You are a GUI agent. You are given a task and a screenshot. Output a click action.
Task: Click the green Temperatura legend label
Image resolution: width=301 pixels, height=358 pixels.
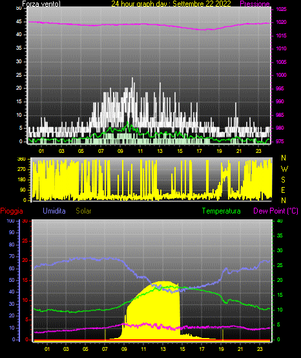click(x=222, y=211)
